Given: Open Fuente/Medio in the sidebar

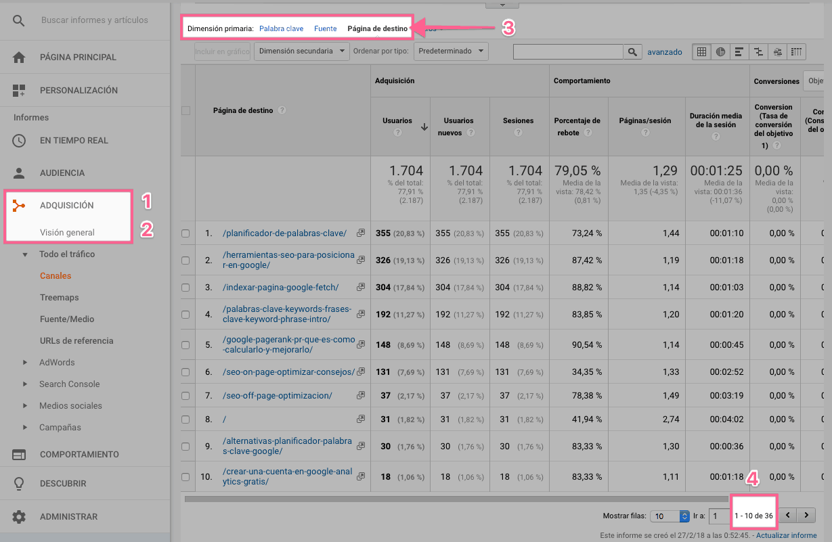Looking at the screenshot, I should 67,319.
